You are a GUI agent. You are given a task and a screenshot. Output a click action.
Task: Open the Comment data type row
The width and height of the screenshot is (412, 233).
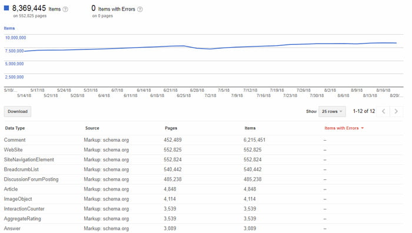[x=15, y=140]
